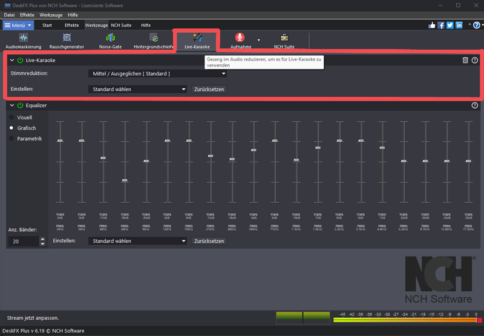Start recording with the Aufnahme icon
This screenshot has width=484, height=336.
[240, 38]
